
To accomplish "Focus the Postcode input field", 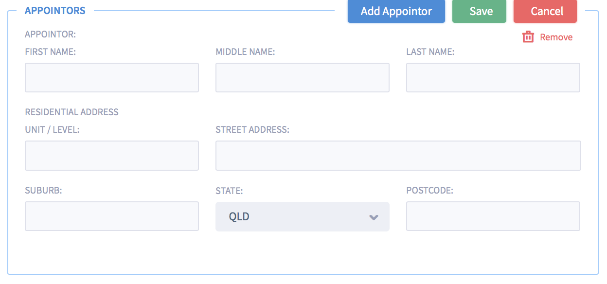I will point(493,216).
